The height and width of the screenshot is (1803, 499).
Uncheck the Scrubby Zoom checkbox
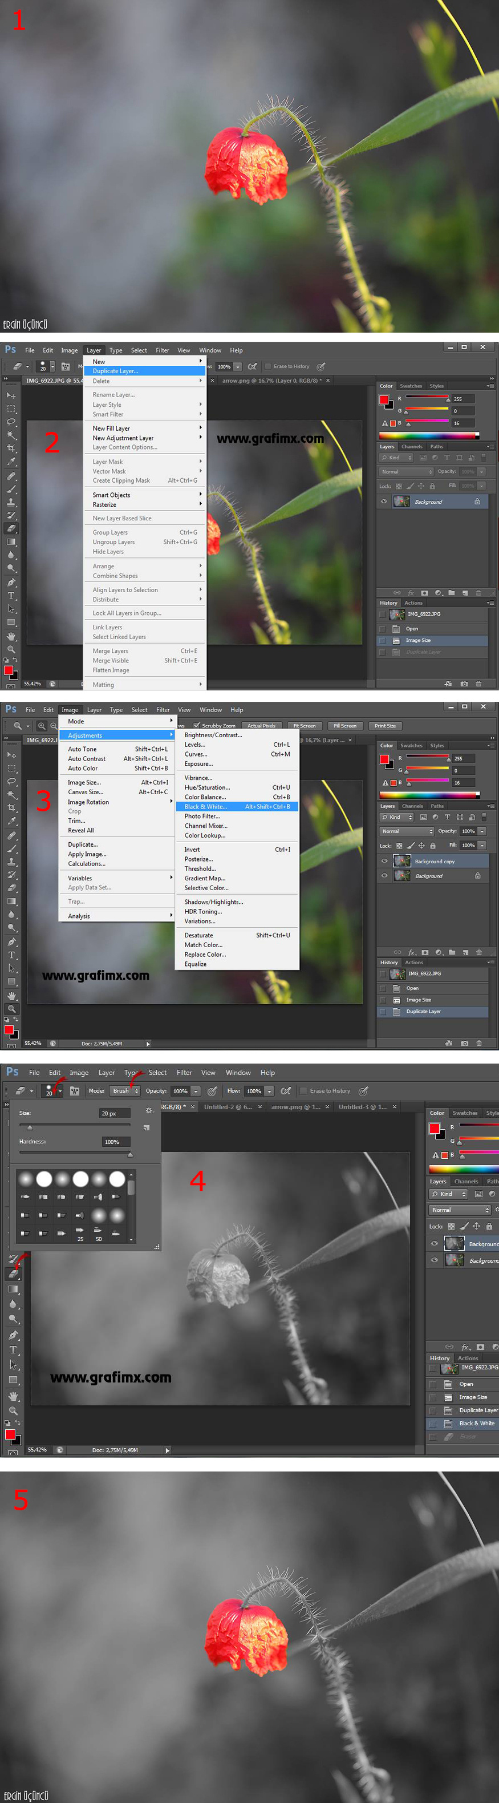197,725
